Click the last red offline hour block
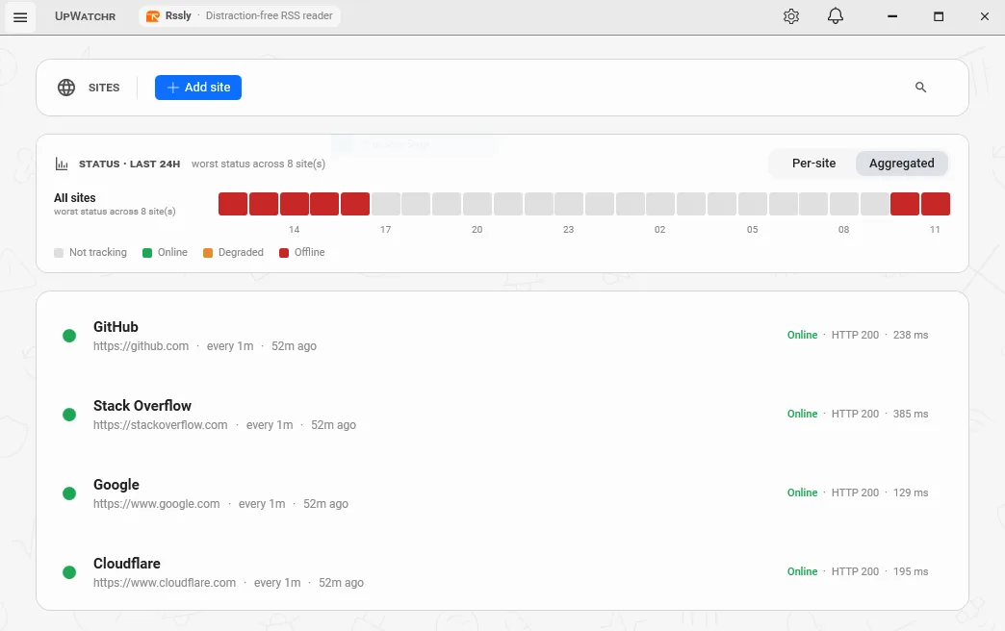Viewport: 1005px width, 631px height. coord(935,204)
